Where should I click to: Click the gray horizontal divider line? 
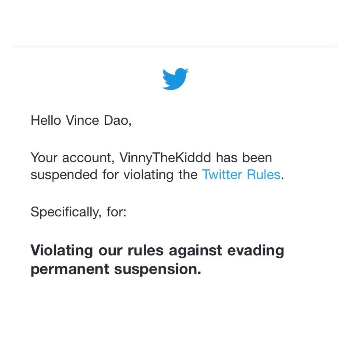click(x=175, y=46)
